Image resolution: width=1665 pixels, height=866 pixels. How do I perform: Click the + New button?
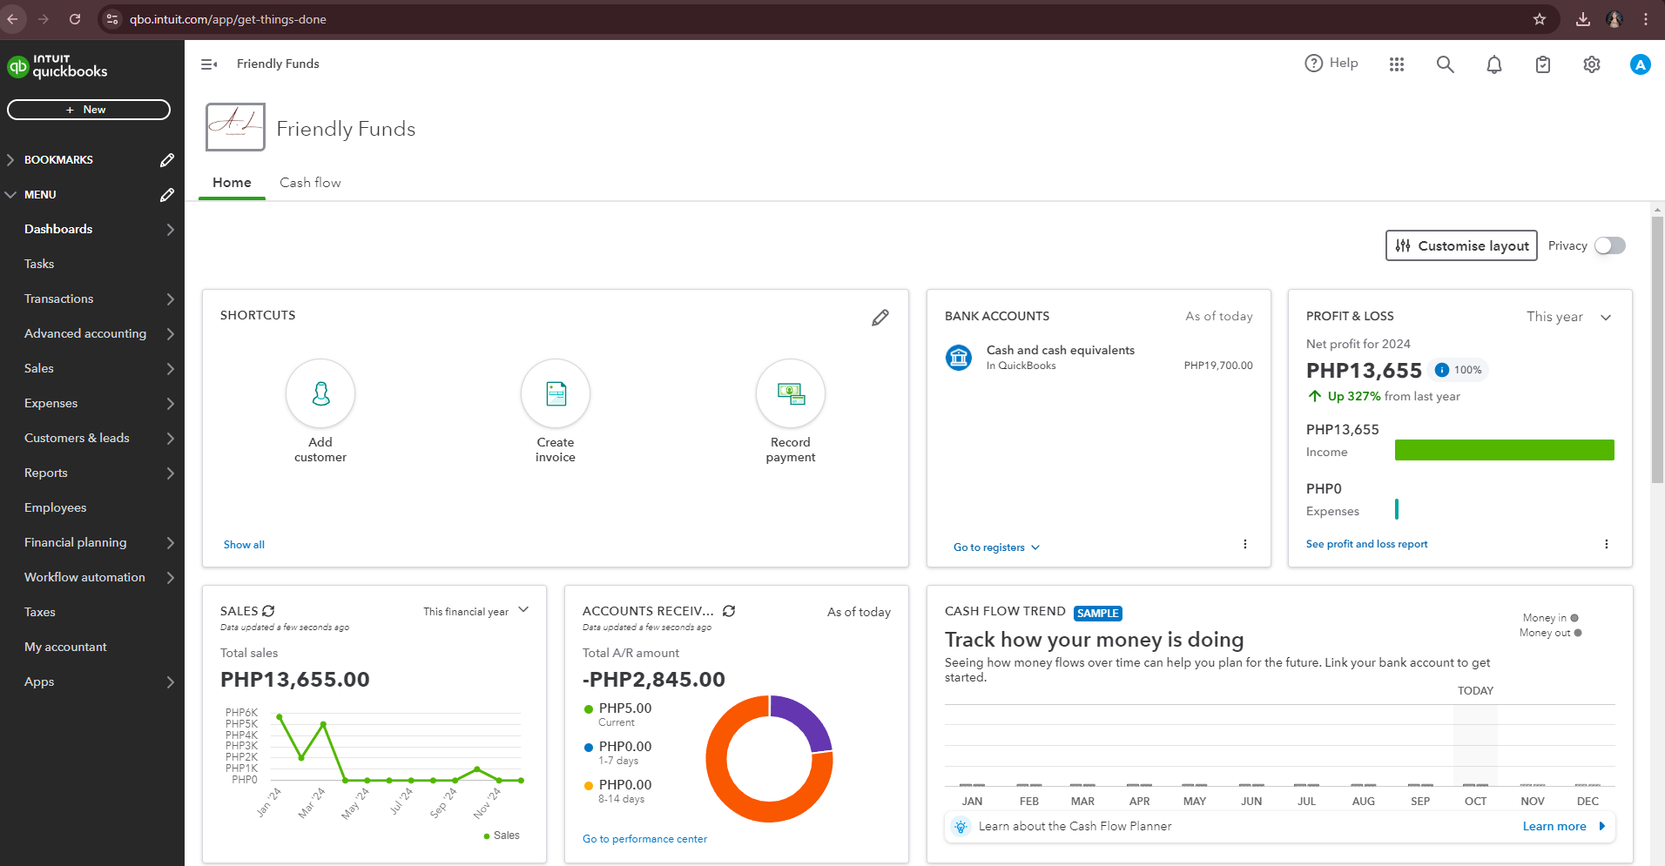tap(89, 110)
